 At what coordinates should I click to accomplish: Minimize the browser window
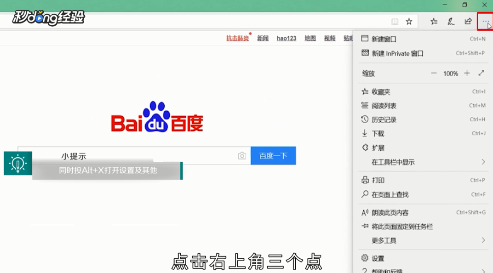coord(445,5)
